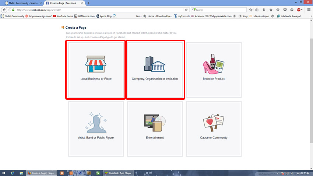Image resolution: width=313 pixels, height=176 pixels.
Task: Pick the Brand or Product icon
Action: tap(214, 64)
